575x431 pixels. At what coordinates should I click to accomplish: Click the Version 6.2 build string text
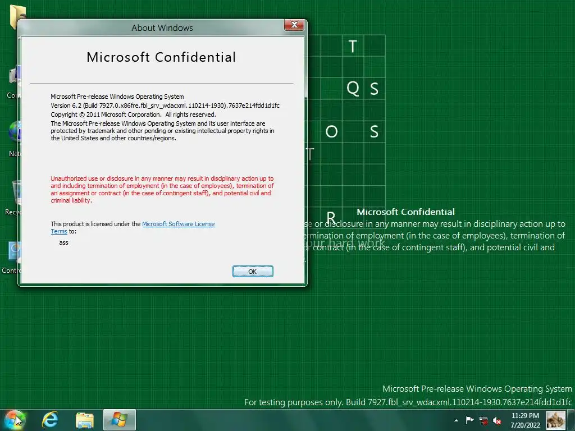click(x=165, y=106)
